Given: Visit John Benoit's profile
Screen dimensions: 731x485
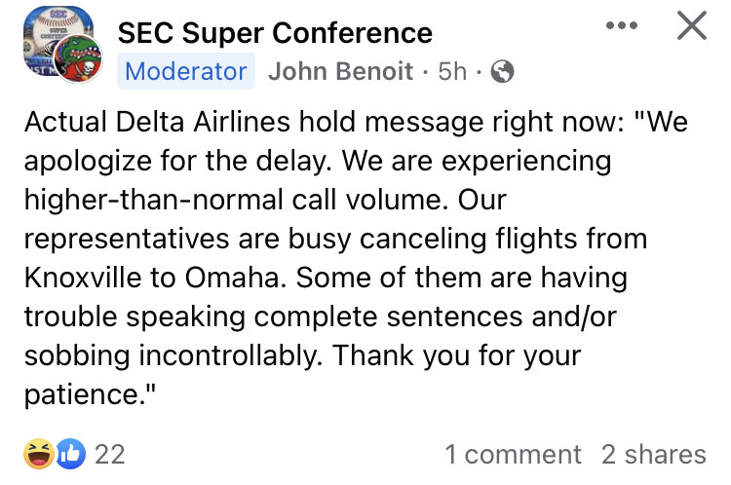Looking at the screenshot, I should click(340, 71).
